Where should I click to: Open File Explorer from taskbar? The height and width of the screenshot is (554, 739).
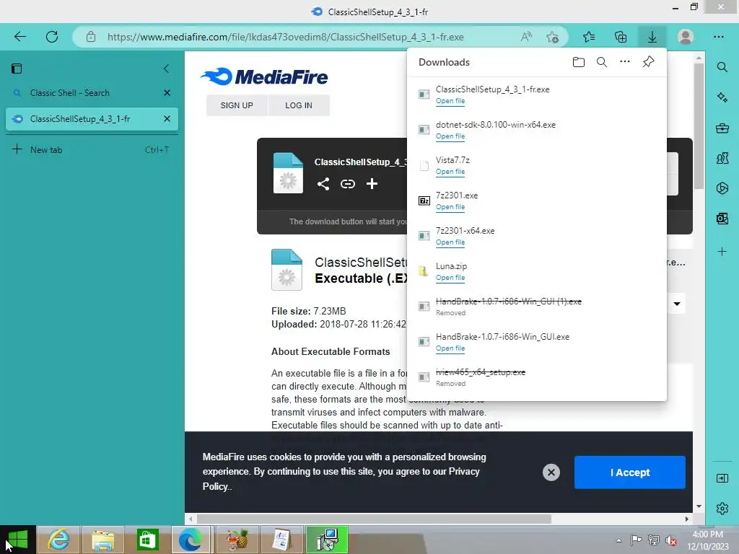[102, 540]
